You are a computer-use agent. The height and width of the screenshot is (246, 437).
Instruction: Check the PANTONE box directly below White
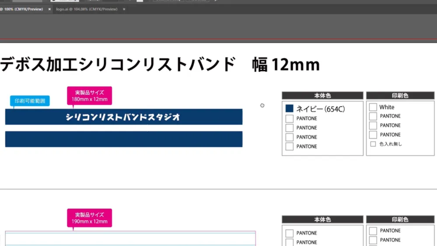[373, 116]
